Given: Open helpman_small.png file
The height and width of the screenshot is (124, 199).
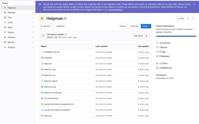Looking at the screenshot, I should (x=53, y=93).
